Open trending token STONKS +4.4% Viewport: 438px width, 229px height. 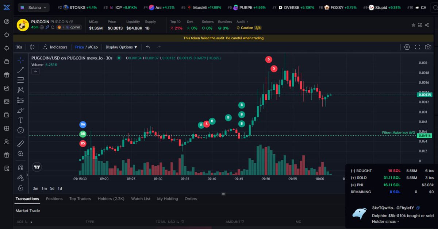[77, 7]
